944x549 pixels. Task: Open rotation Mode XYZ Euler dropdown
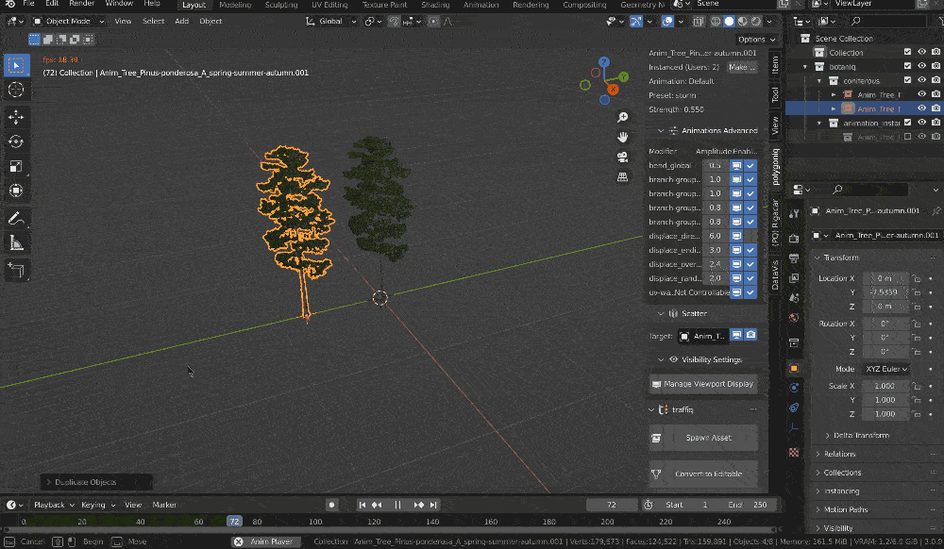point(885,369)
